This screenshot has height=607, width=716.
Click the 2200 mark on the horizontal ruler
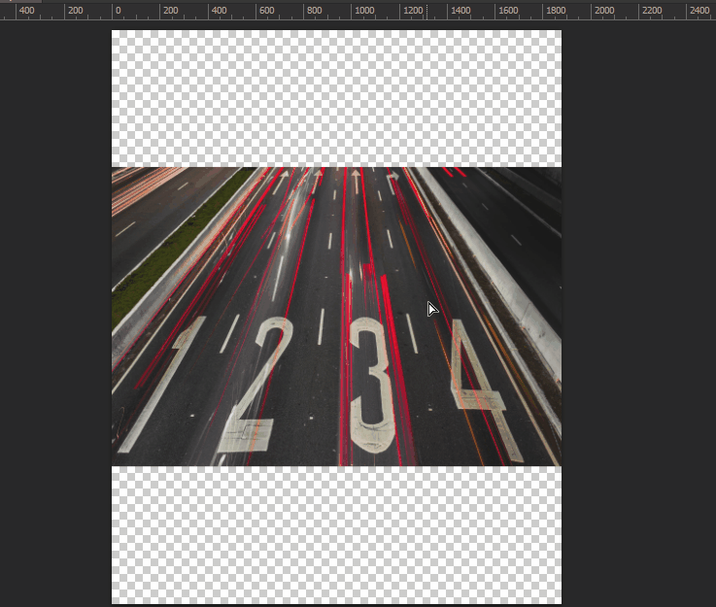pos(654,11)
